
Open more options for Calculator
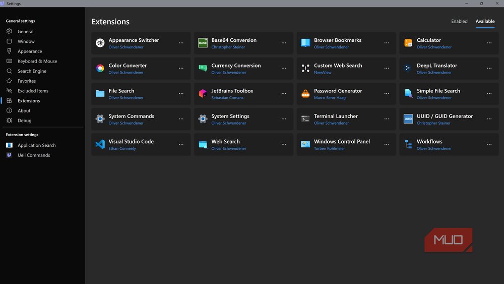click(x=489, y=43)
